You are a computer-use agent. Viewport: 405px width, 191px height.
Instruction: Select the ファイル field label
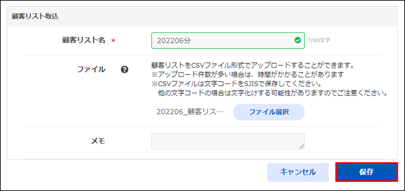pos(91,69)
